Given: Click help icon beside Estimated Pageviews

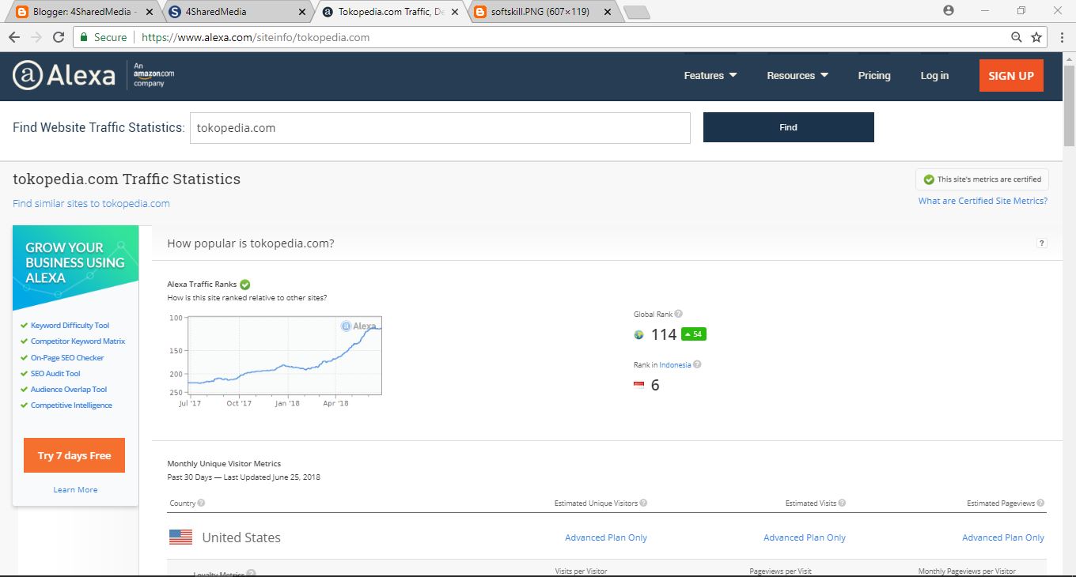Looking at the screenshot, I should 1040,503.
